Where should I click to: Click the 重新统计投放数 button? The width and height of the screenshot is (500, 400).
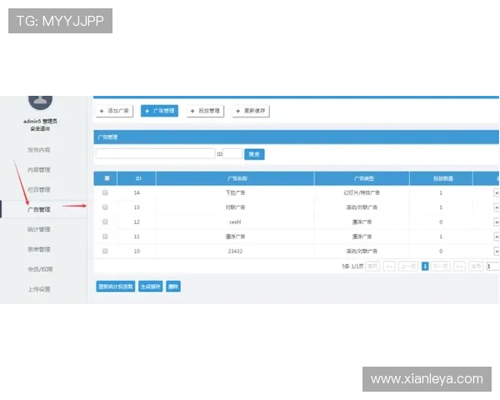pos(116,287)
